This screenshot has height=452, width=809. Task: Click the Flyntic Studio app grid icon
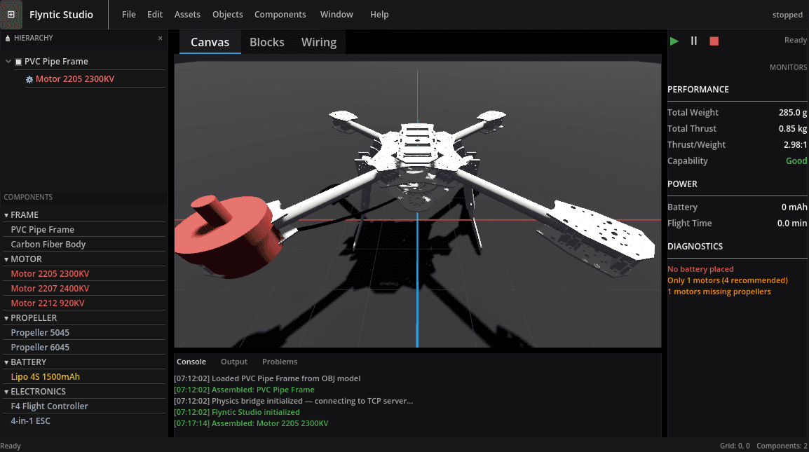[11, 15]
